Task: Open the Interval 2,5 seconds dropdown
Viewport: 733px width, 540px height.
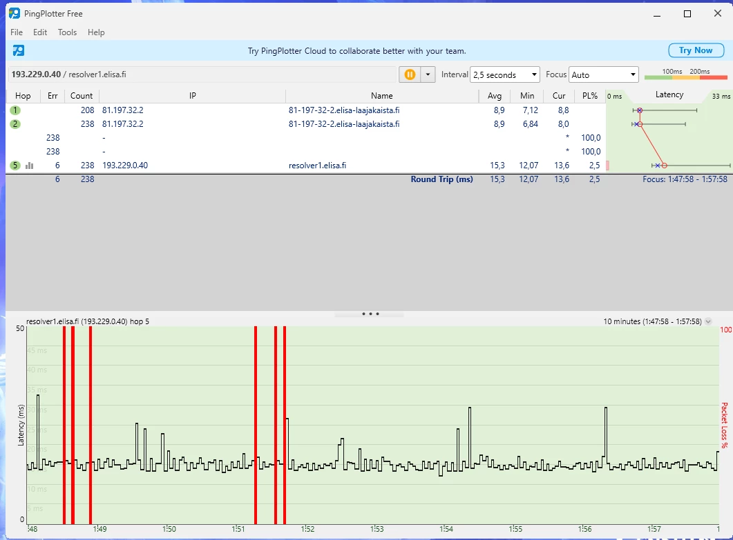Action: 505,74
